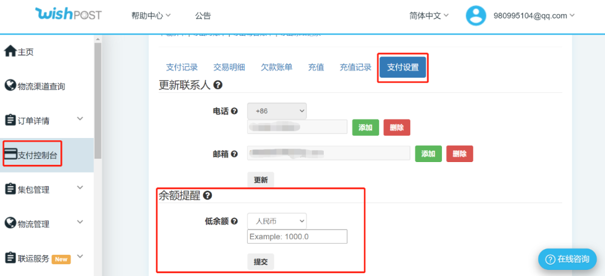The width and height of the screenshot is (605, 276).
Task: Select the 支付设置 tab
Action: [403, 68]
